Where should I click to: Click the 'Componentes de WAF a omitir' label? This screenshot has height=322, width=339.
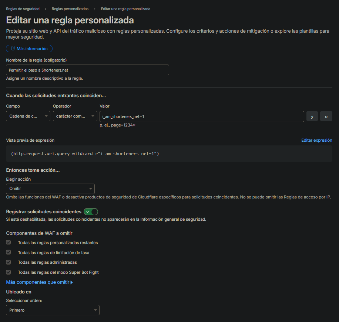click(39, 233)
